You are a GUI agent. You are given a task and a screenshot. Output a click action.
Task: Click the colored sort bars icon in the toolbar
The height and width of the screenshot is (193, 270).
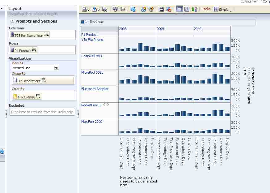194,9
